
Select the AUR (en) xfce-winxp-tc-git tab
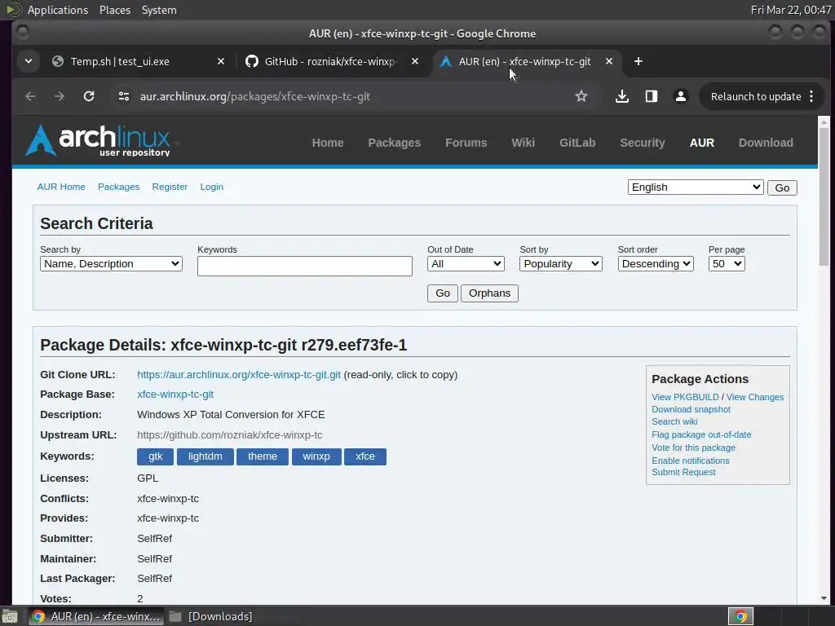(x=524, y=62)
